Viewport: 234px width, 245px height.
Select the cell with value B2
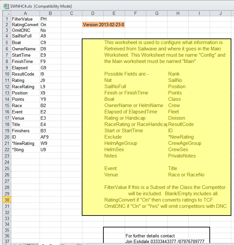click(x=50, y=105)
